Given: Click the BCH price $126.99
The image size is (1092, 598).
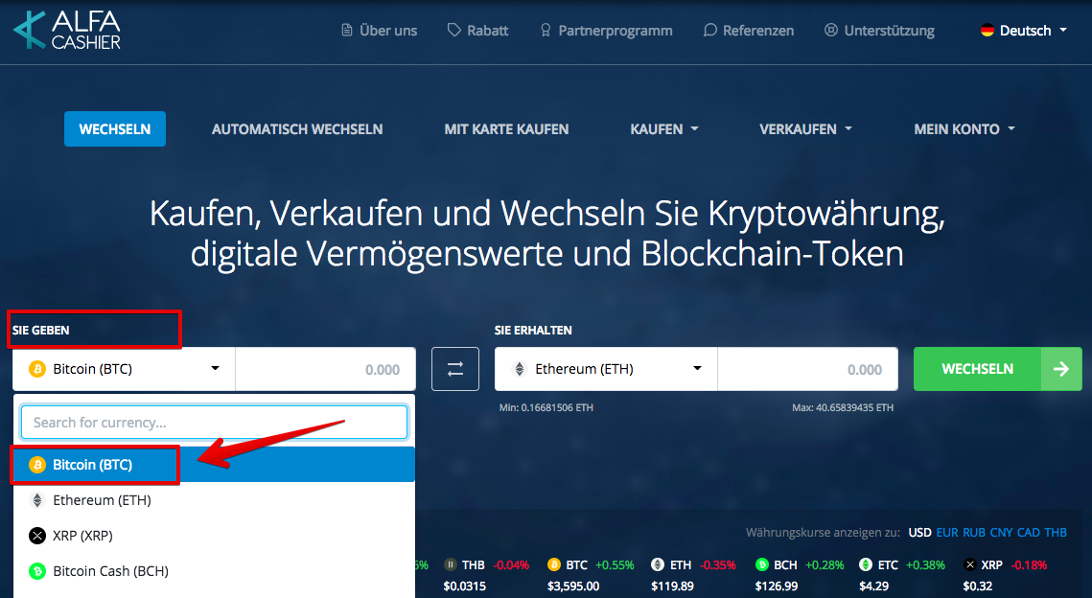Looking at the screenshot, I should click(x=777, y=586).
